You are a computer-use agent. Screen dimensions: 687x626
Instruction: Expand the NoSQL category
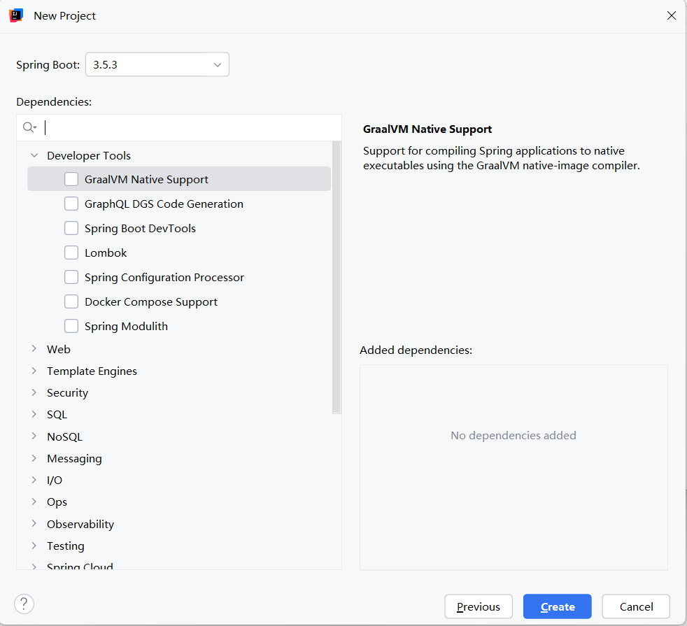[x=34, y=436]
